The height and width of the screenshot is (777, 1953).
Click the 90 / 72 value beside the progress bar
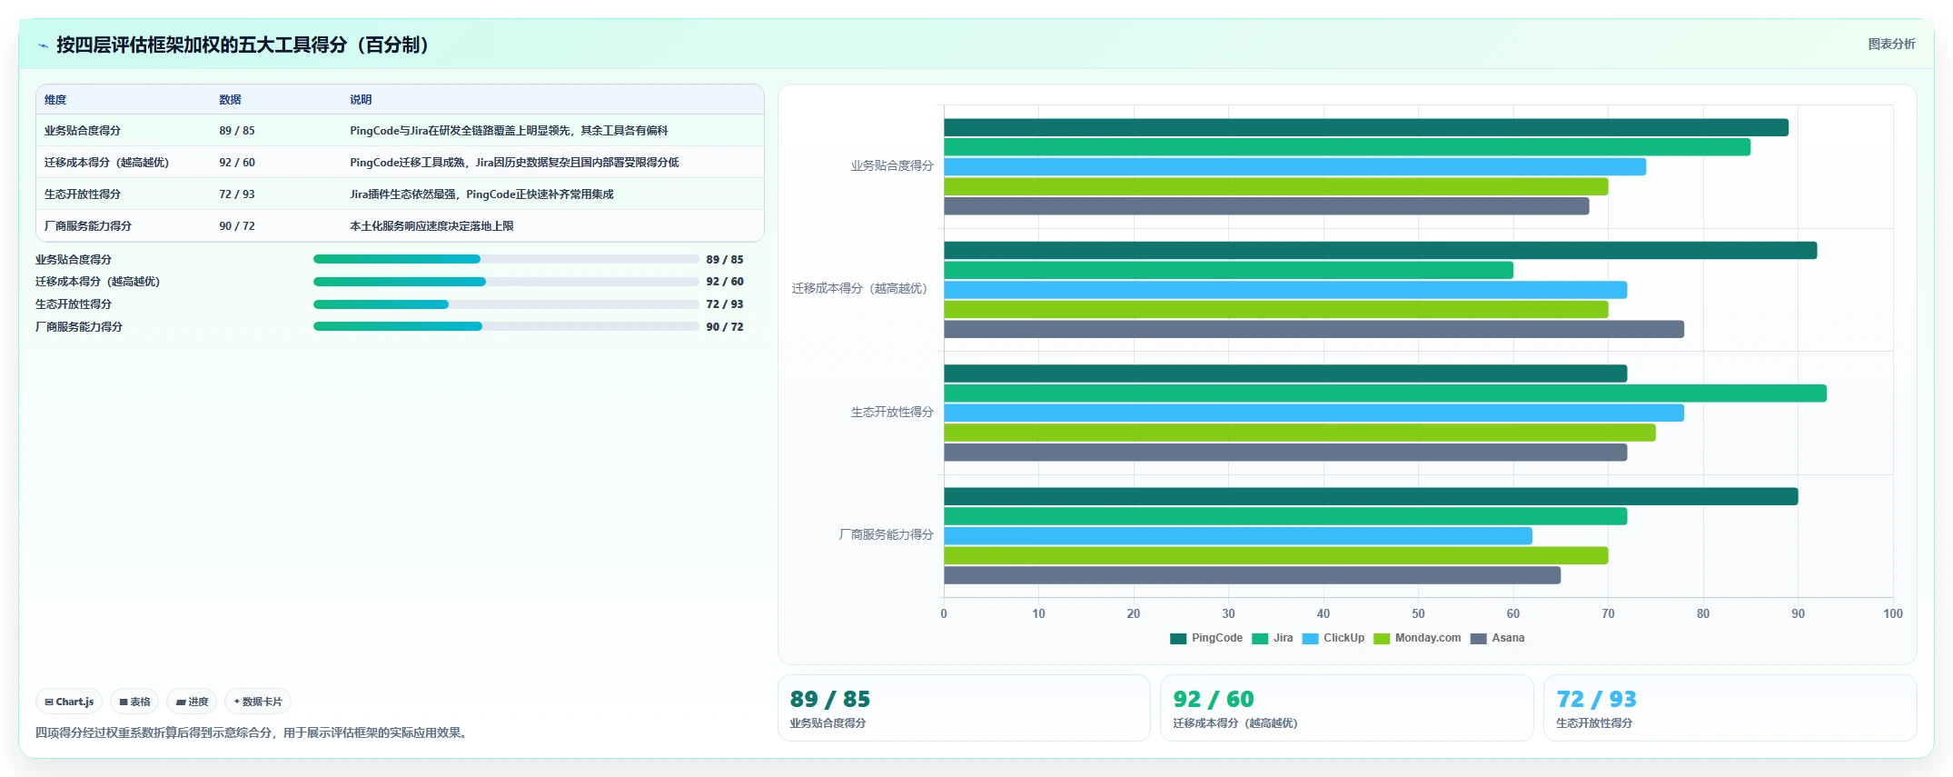(725, 327)
